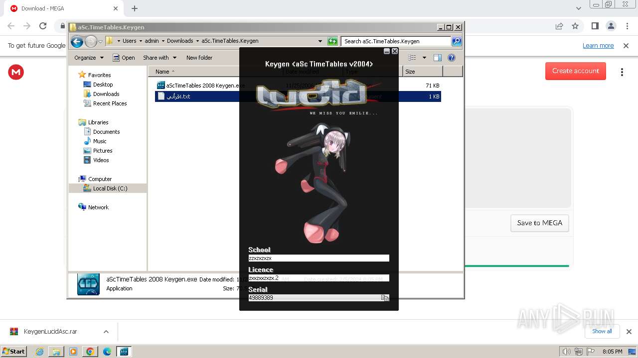
Task: Toggle the preview pane icon
Action: pos(438,58)
